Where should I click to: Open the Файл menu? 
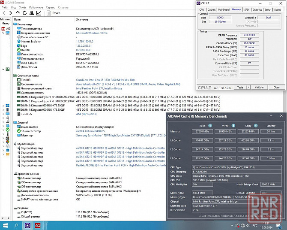[x=5, y=7]
